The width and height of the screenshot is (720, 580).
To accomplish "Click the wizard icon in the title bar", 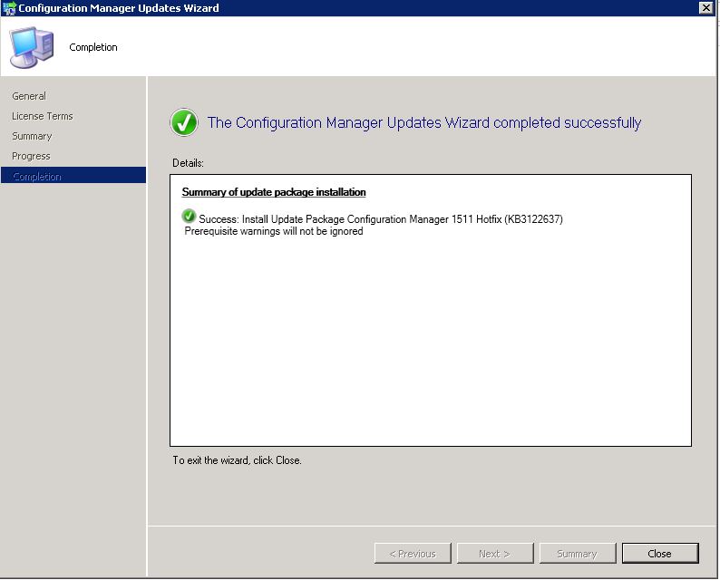I will [x=9, y=8].
